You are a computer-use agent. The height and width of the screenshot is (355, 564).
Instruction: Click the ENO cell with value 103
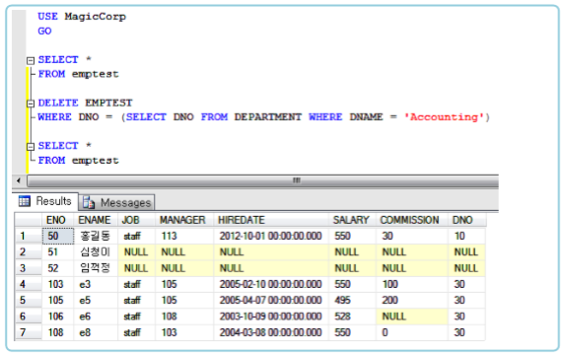(x=58, y=285)
